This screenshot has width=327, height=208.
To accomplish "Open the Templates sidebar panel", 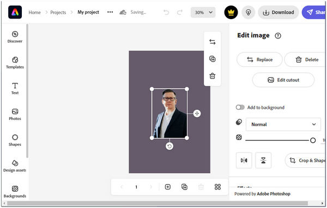I will [x=15, y=63].
